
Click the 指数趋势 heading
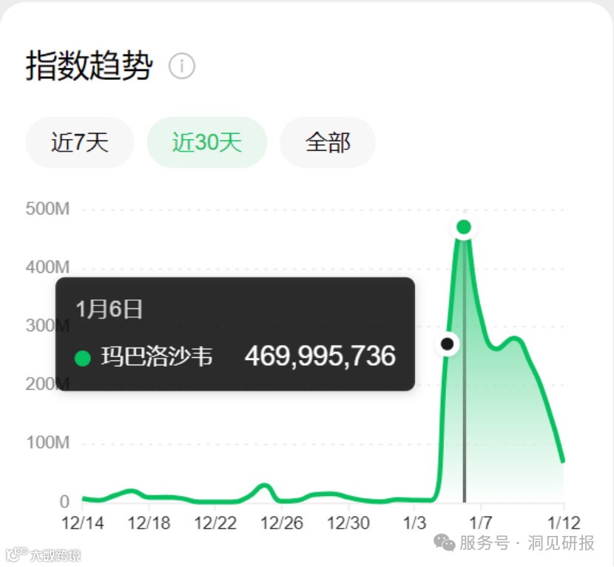tap(89, 66)
